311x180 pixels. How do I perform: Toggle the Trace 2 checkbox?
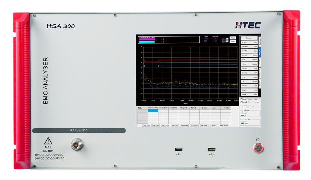coord(241,102)
